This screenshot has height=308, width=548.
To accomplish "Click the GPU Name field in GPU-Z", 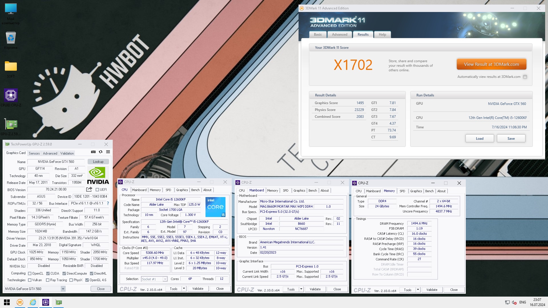I will pyautogui.click(x=56, y=162).
